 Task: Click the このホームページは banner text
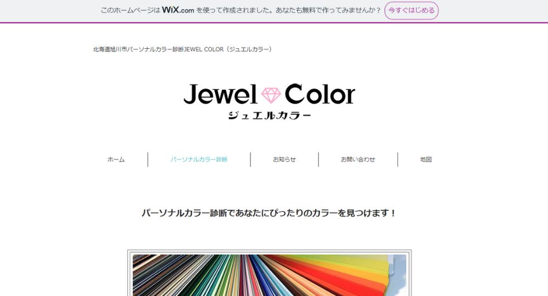(130, 10)
